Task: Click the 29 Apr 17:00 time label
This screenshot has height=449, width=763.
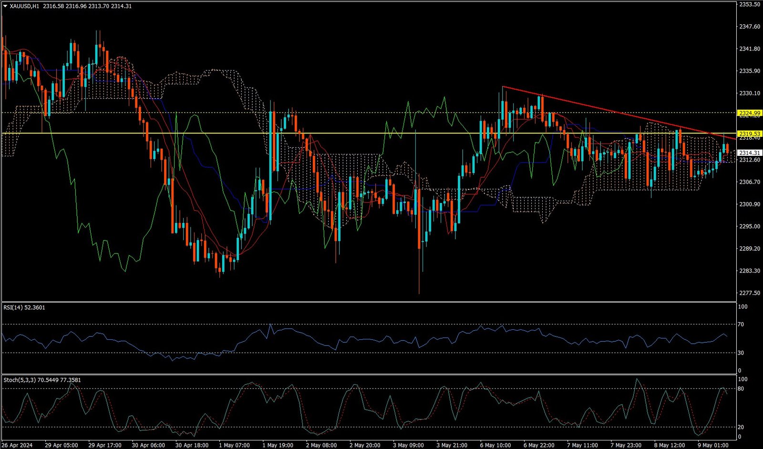Action: click(105, 445)
